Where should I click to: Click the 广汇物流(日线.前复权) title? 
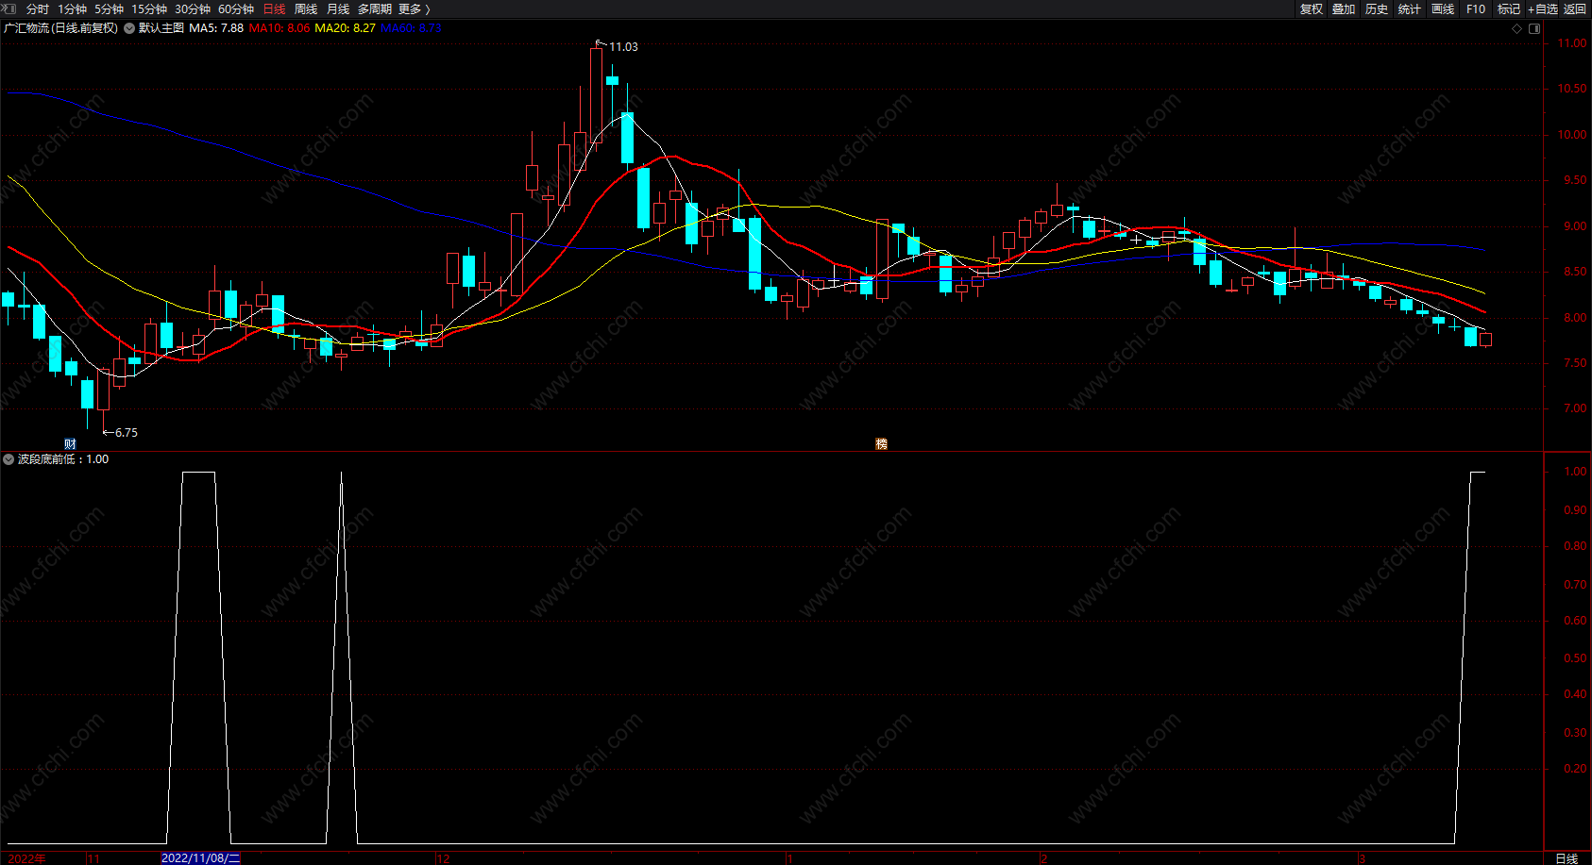(61, 28)
